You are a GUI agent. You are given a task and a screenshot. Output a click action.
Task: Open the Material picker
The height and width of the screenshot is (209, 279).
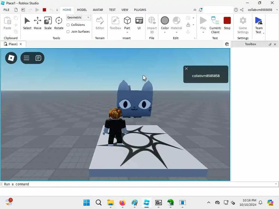(176, 23)
